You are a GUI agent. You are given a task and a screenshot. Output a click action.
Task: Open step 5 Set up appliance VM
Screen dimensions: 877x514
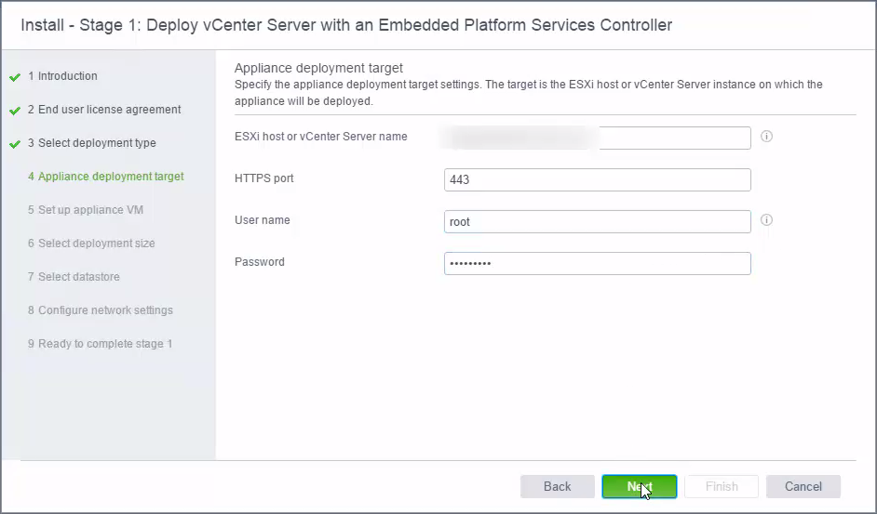point(86,210)
